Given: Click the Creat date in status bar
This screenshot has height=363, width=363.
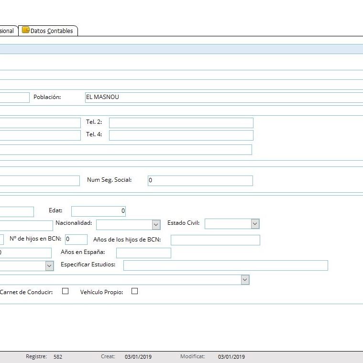Looking at the screenshot, I should [138, 357].
